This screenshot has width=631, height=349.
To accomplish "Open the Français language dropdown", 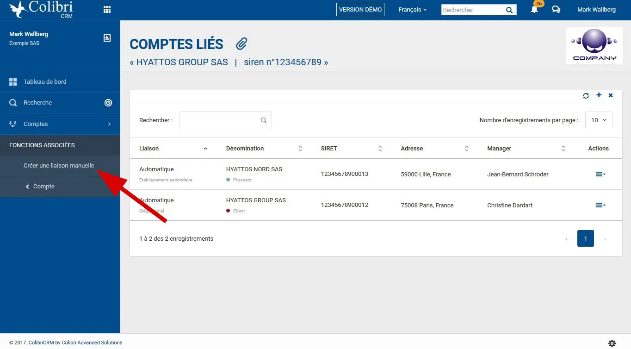I will pos(413,10).
